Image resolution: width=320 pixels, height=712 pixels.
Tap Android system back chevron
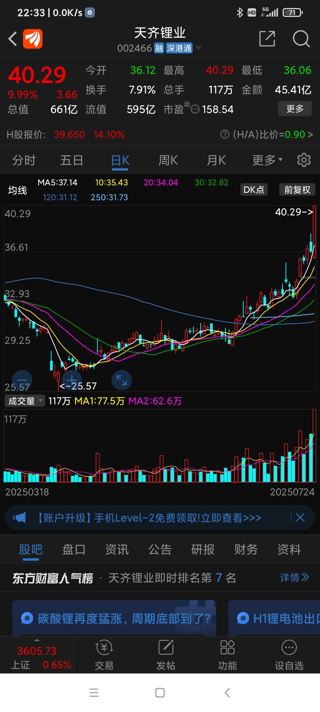227,693
